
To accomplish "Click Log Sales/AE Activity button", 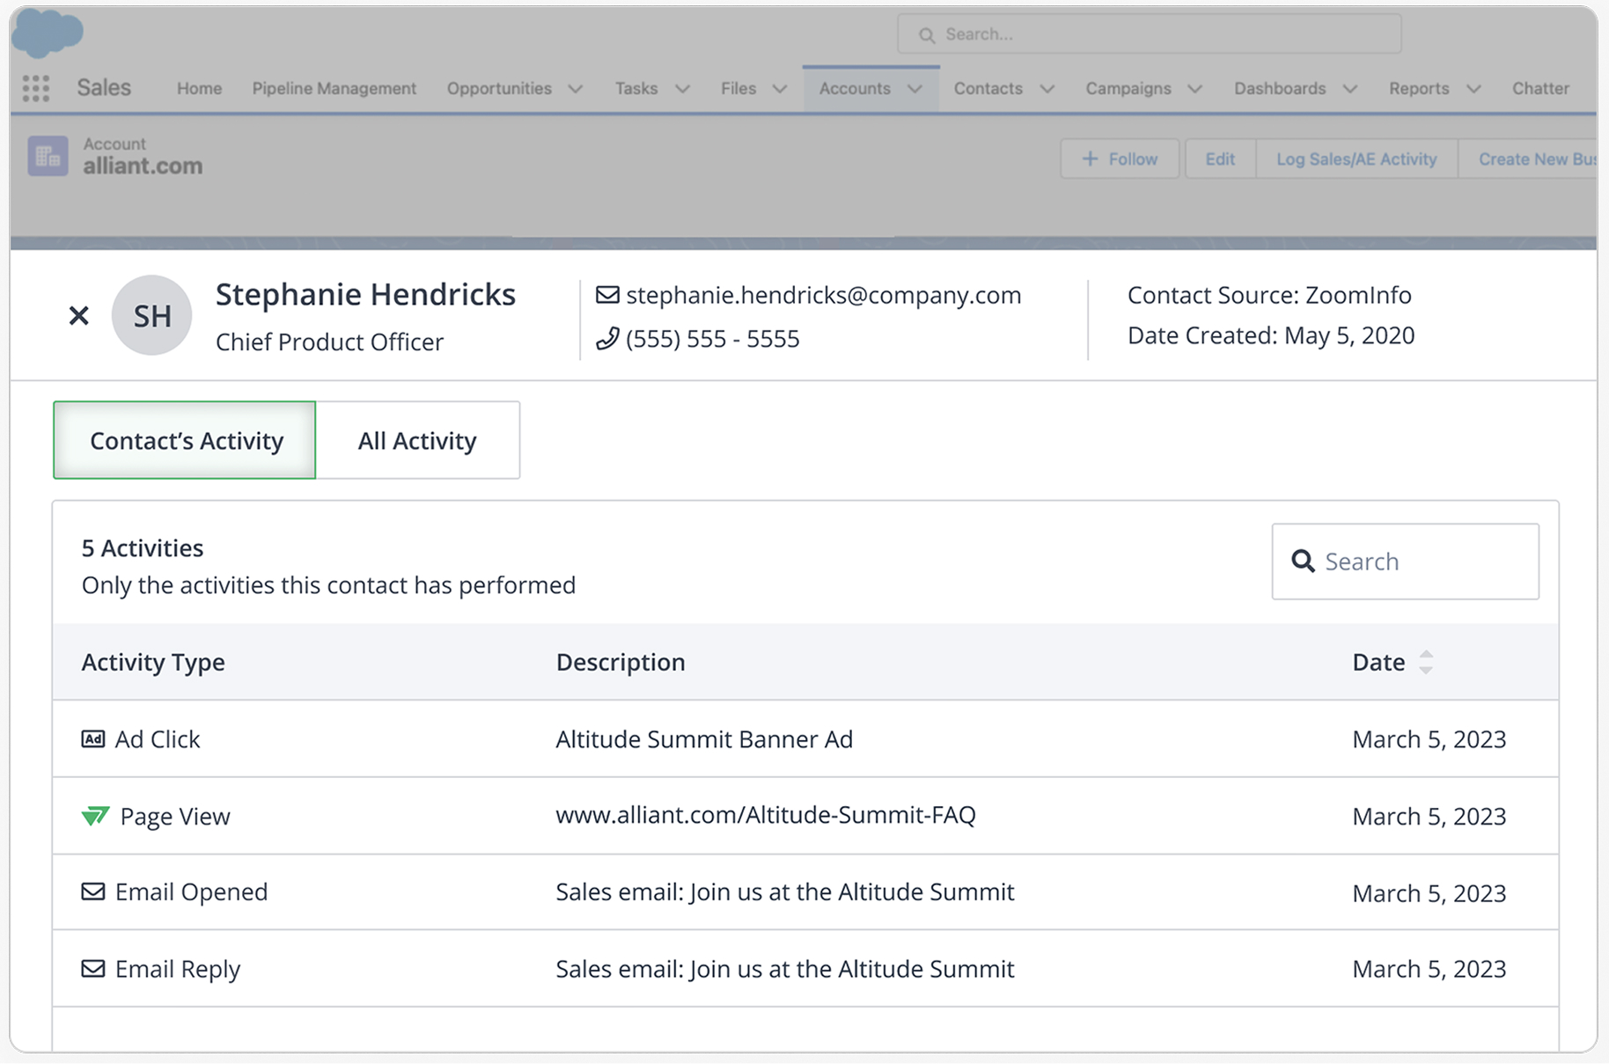I will [x=1356, y=158].
